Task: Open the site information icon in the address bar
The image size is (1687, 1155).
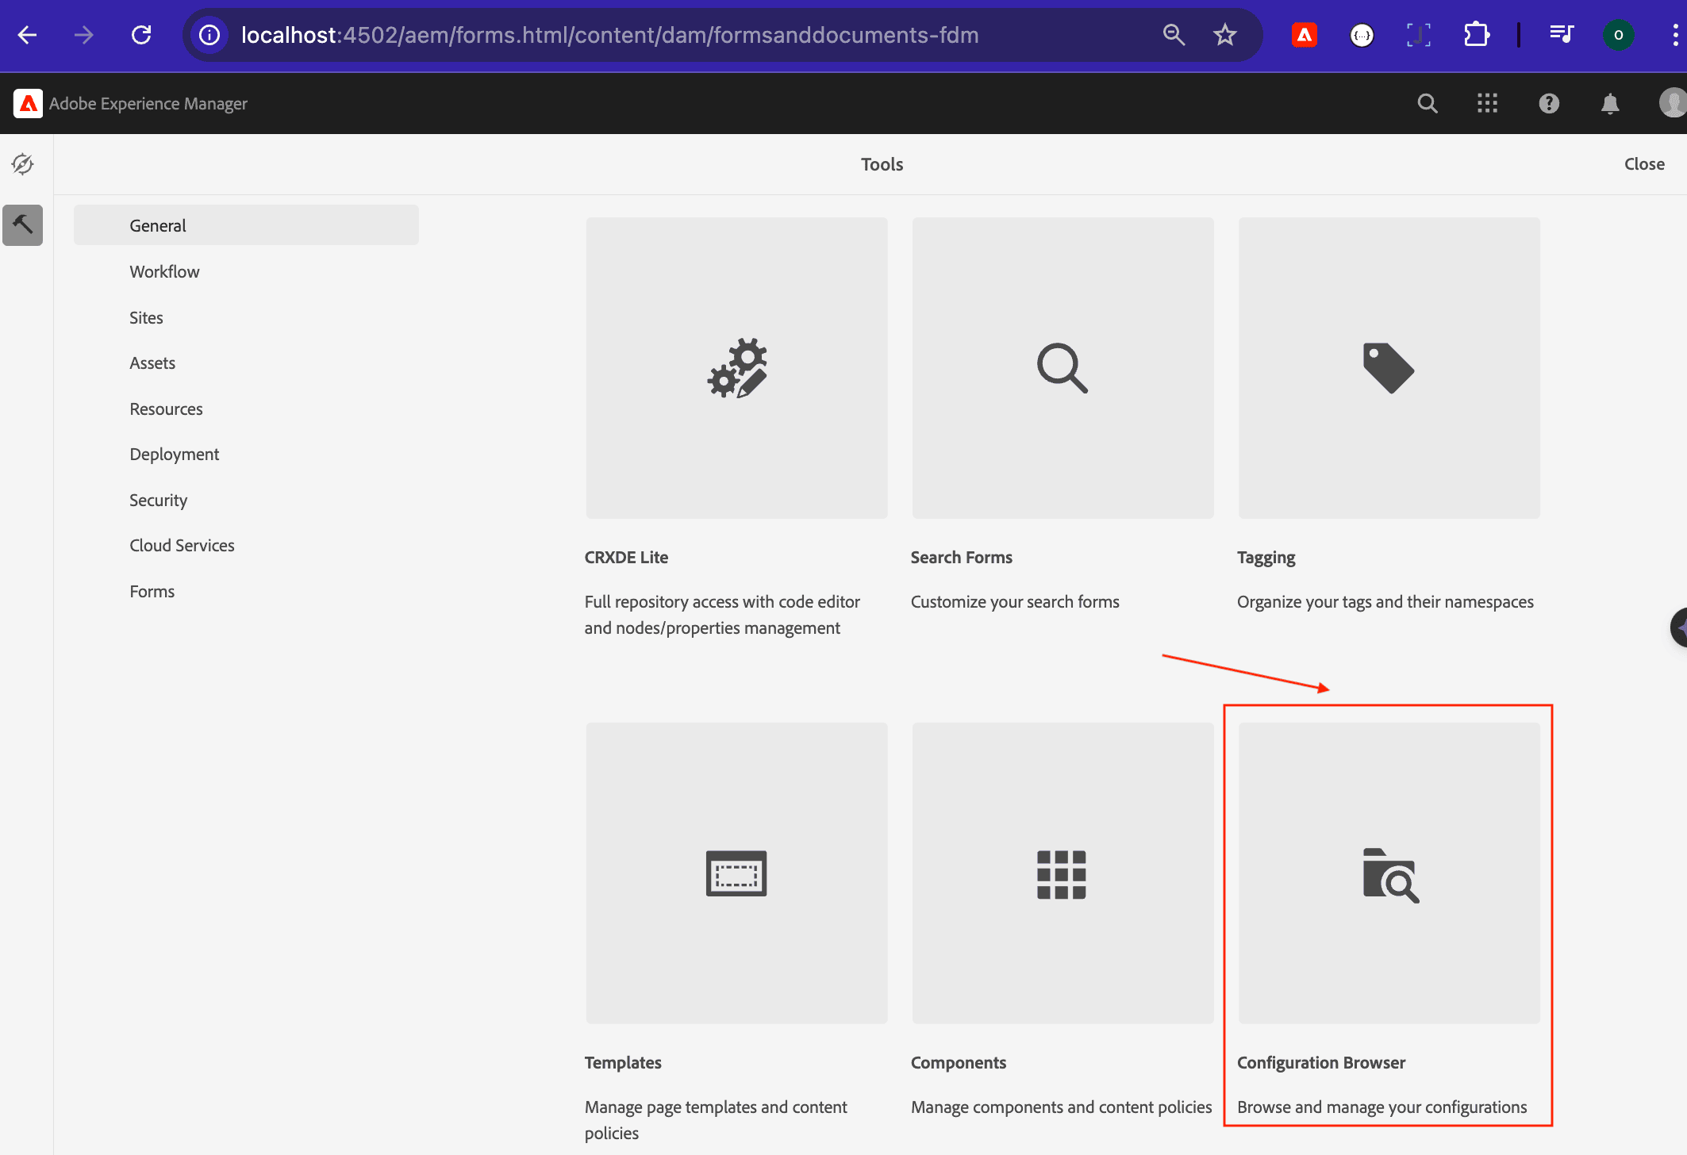Action: (209, 35)
